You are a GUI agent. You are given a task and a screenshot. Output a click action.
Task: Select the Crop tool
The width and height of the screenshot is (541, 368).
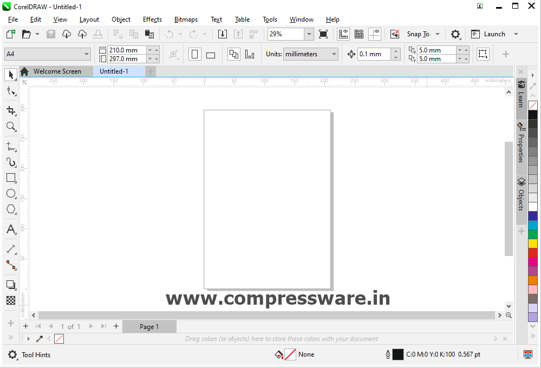click(x=11, y=110)
